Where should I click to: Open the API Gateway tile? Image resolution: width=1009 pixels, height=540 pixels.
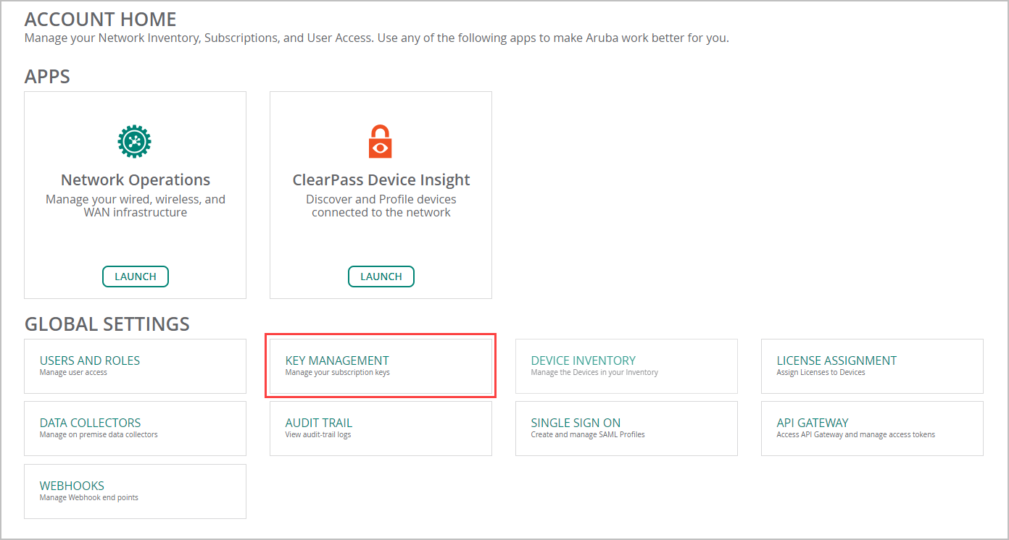coord(872,429)
